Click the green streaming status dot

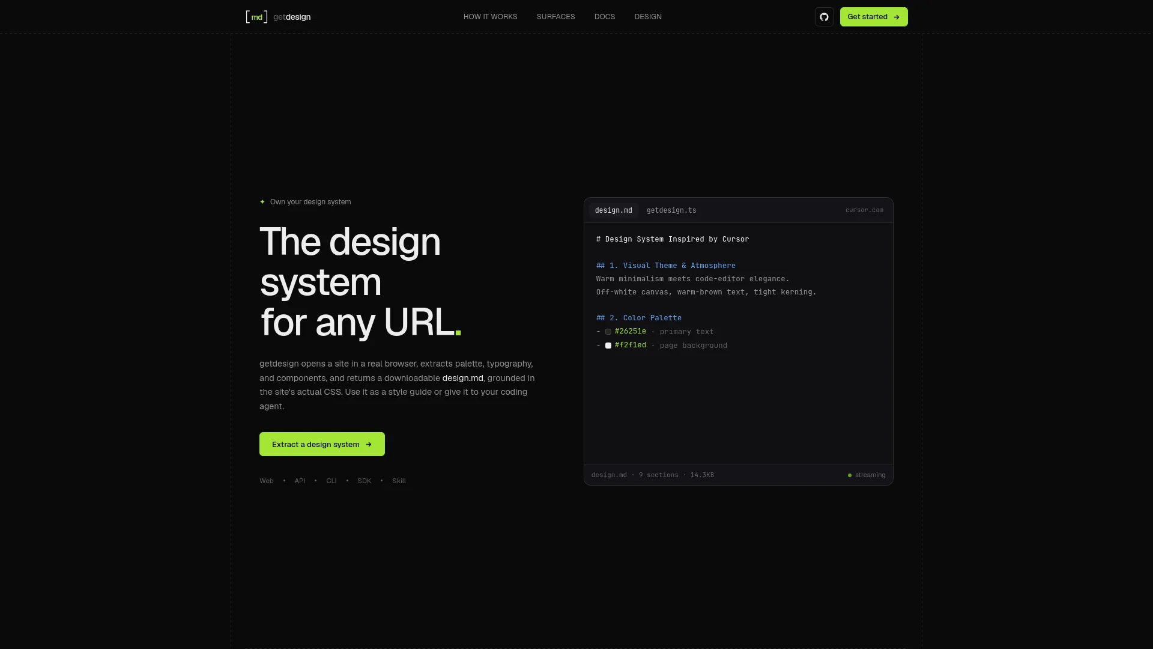[x=850, y=475]
